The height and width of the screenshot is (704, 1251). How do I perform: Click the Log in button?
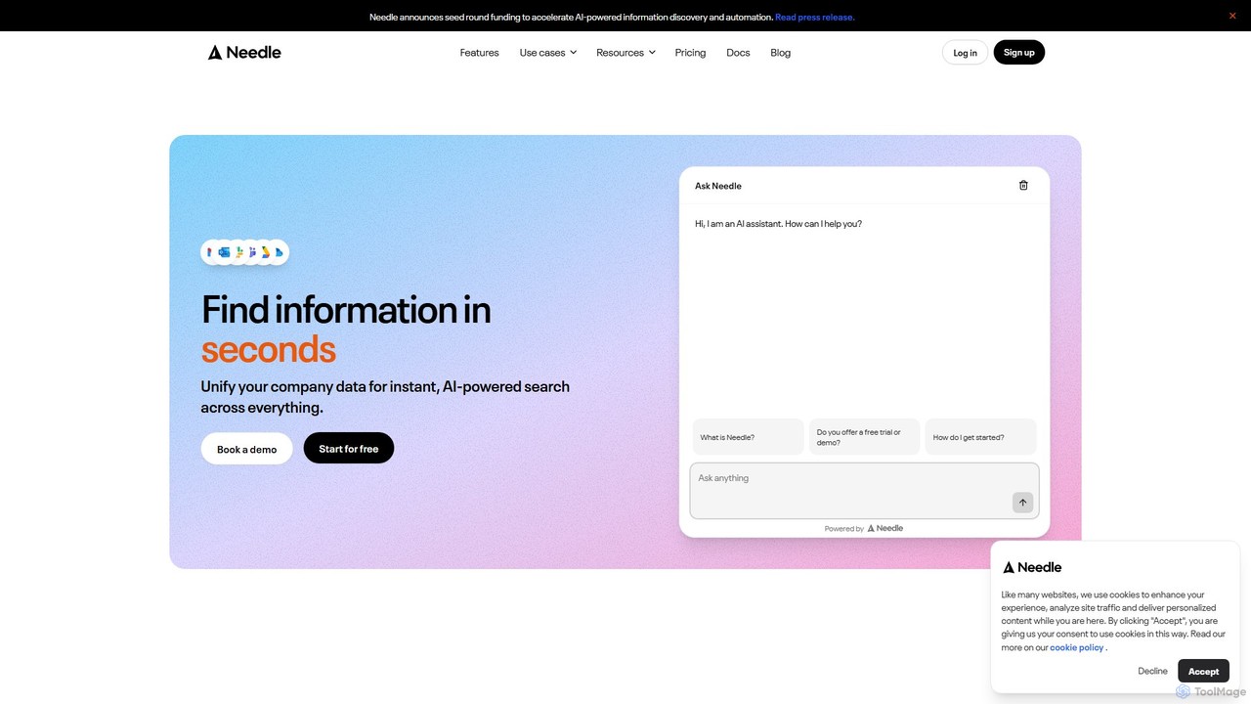(965, 53)
